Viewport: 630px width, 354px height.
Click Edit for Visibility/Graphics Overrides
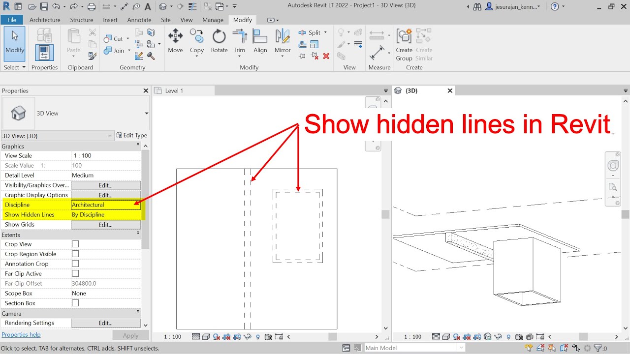click(x=106, y=185)
